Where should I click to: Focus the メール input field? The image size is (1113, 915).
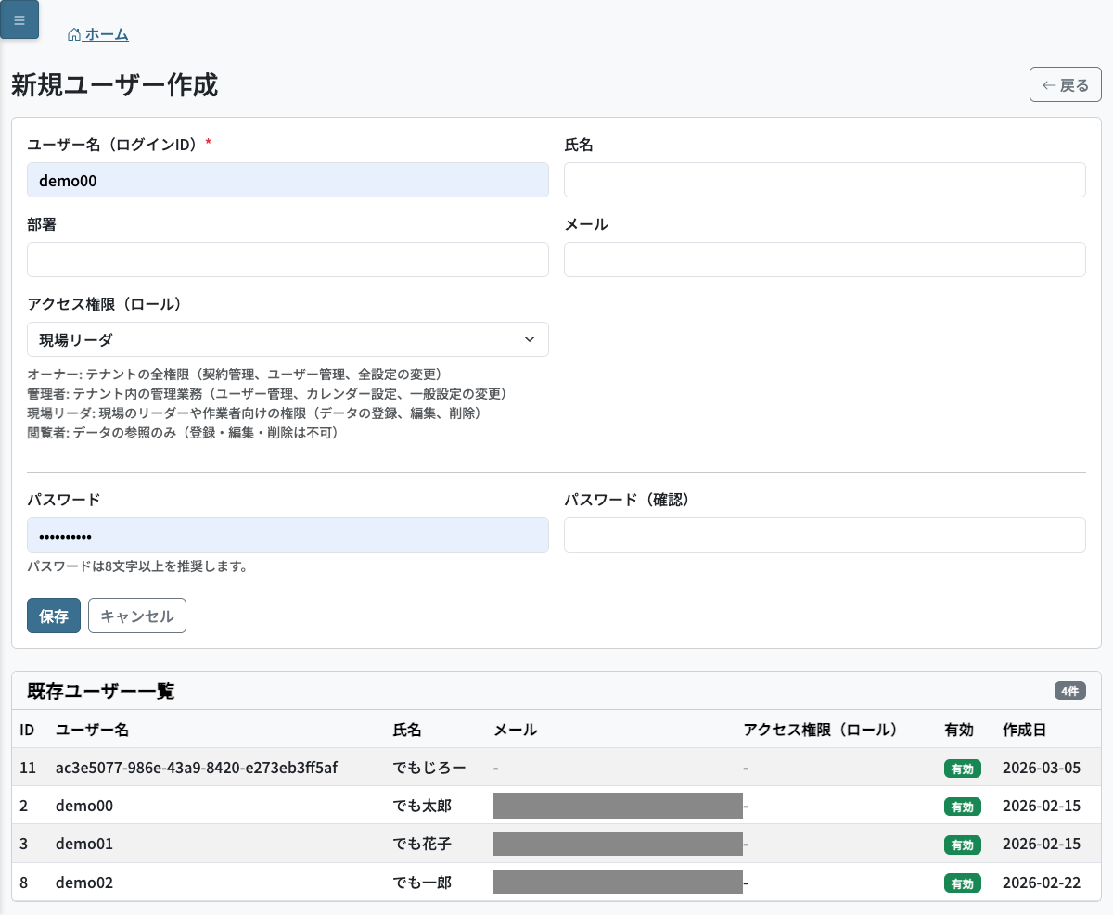click(825, 260)
